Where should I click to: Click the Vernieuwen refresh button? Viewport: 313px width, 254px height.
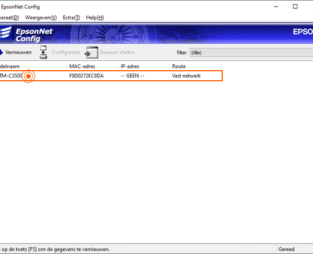pyautogui.click(x=16, y=52)
